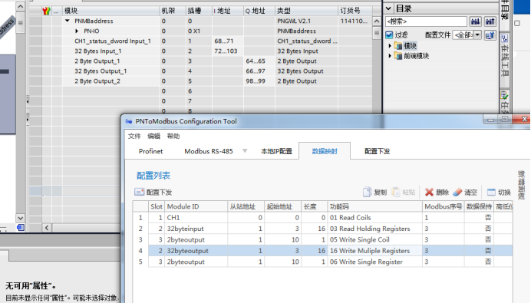The image size is (531, 303).
Task: Click the I address 72...103 cell
Action: pyautogui.click(x=228, y=51)
